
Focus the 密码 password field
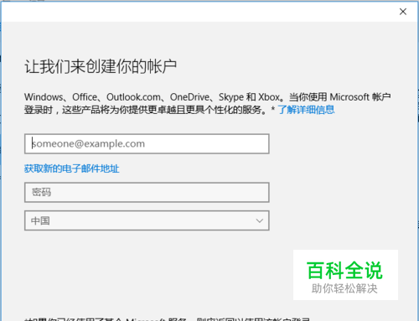(147, 193)
